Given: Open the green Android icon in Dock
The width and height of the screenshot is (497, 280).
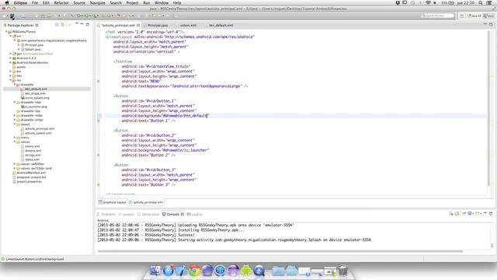Looking at the screenshot, I should (245, 271).
